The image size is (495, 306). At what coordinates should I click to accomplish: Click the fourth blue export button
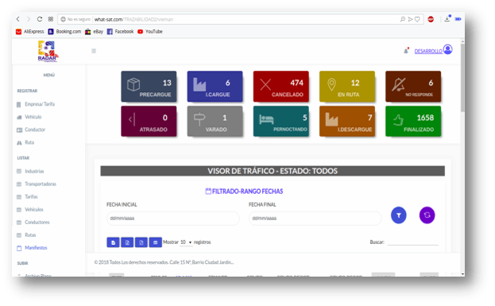pos(155,242)
